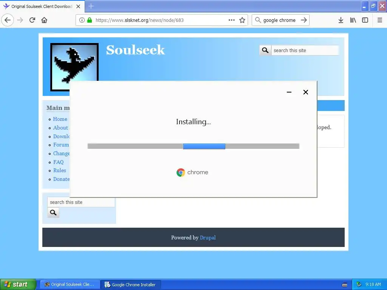Focus the sidebar search this site field

[81, 202]
